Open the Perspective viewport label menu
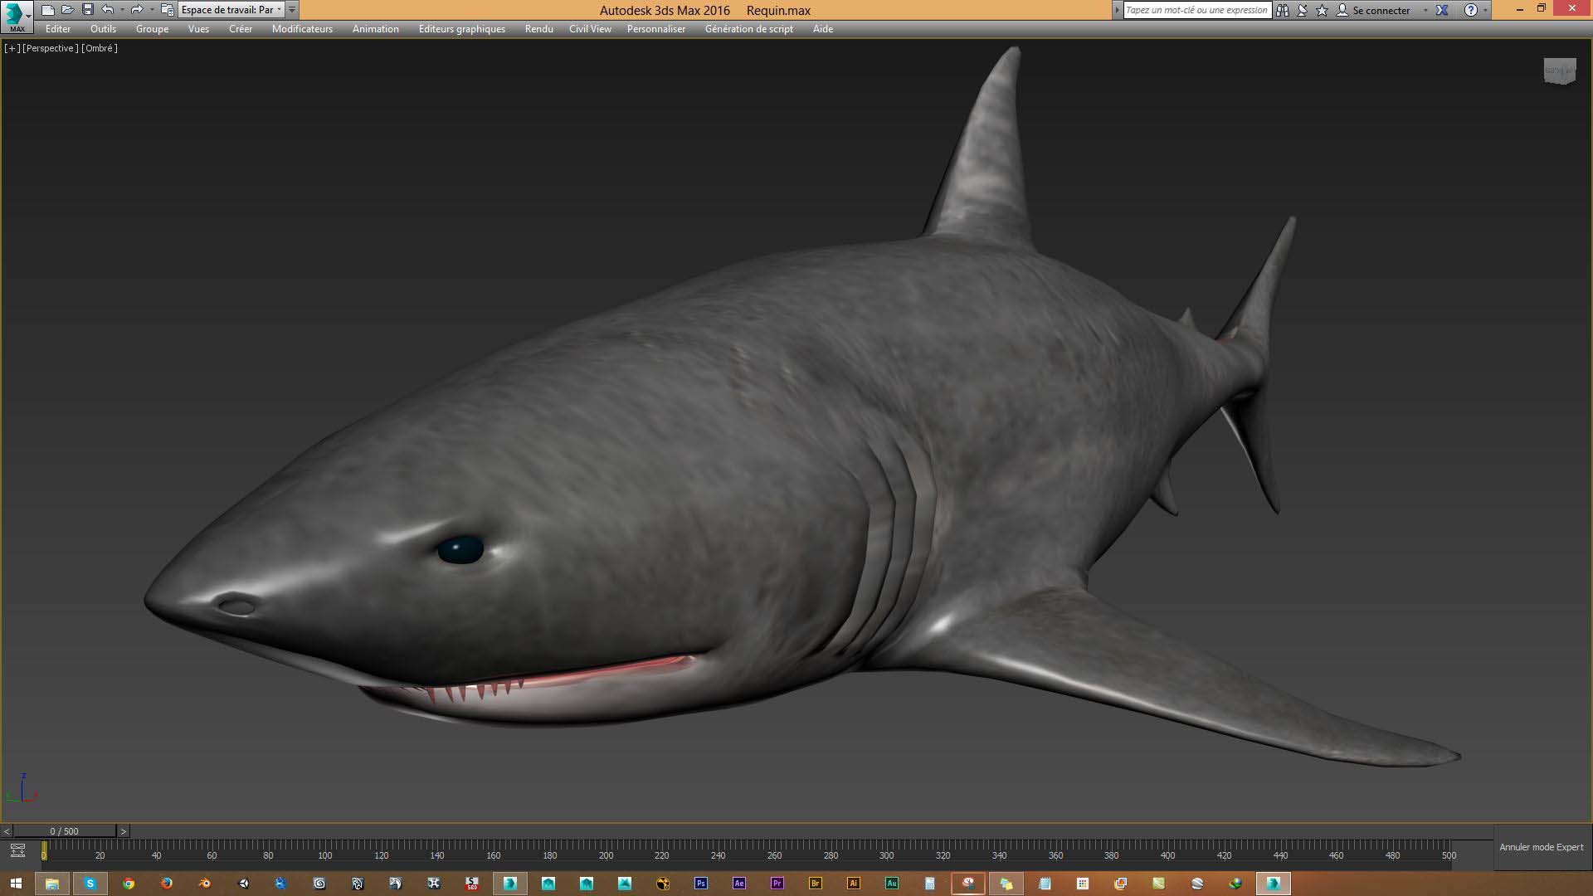 (51, 48)
